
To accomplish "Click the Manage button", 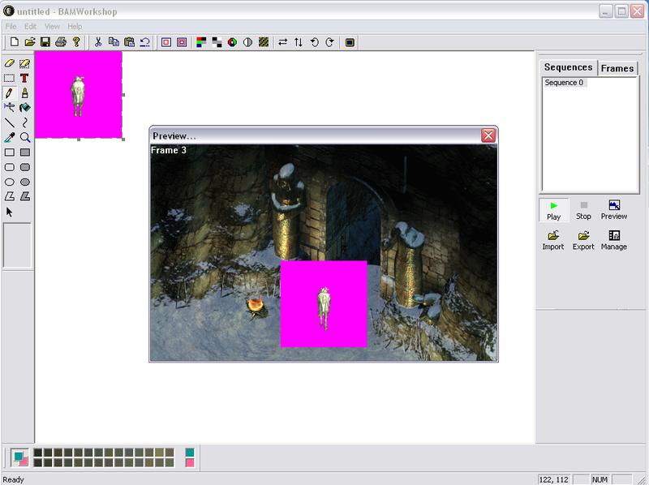I will point(614,241).
